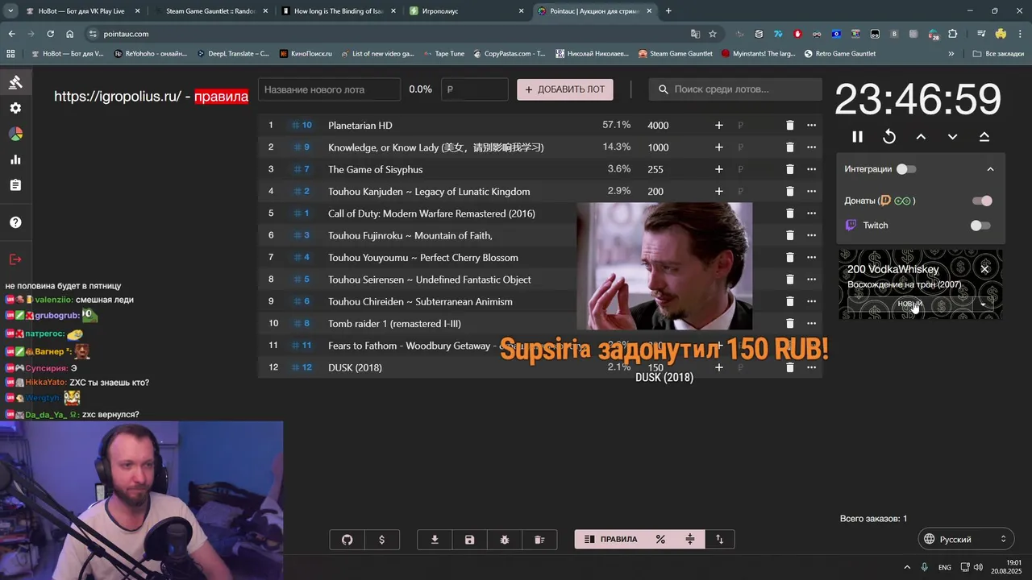Toggle the Донаты integration switch
The image size is (1032, 580).
pyautogui.click(x=982, y=201)
